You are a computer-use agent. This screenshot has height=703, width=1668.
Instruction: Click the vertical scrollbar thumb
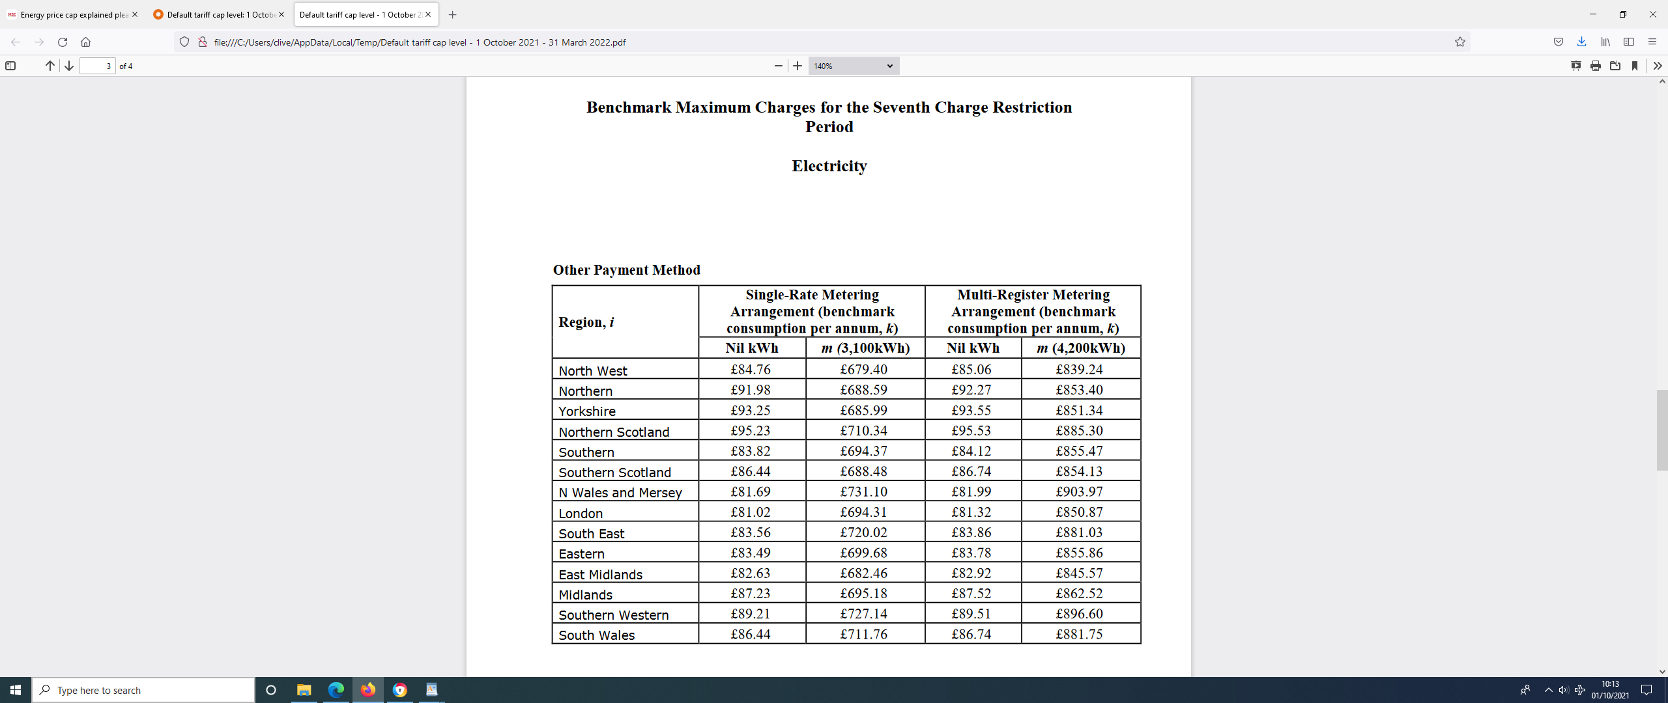pyautogui.click(x=1662, y=430)
